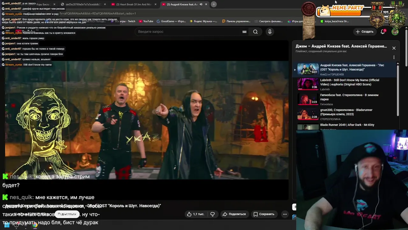Open the Яндекс Музыка bookmark
The width and height of the screenshot is (408, 230).
[203, 21]
